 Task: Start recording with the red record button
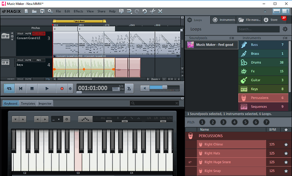click(x=62, y=89)
